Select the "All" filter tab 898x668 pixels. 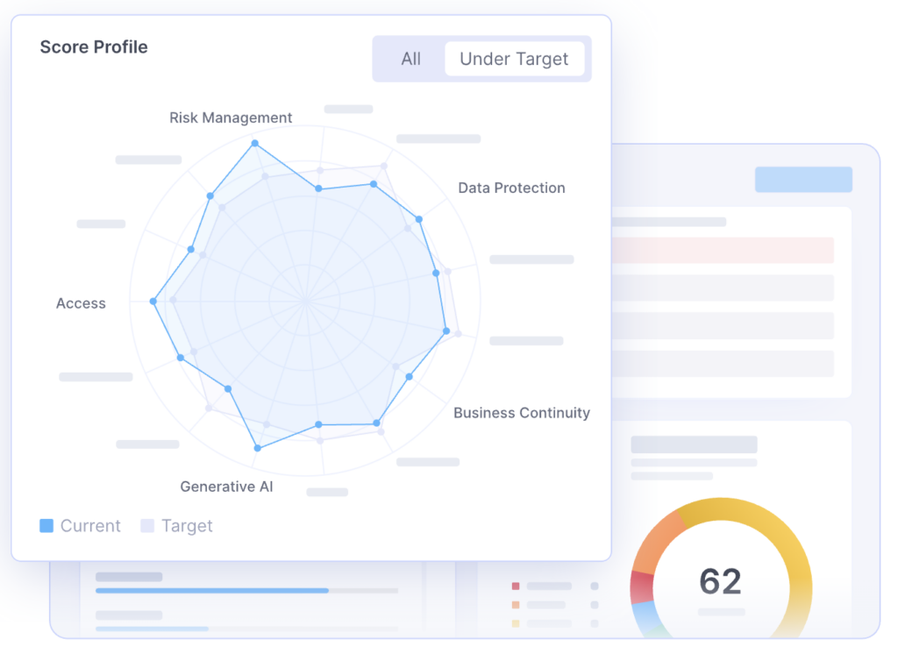point(410,59)
